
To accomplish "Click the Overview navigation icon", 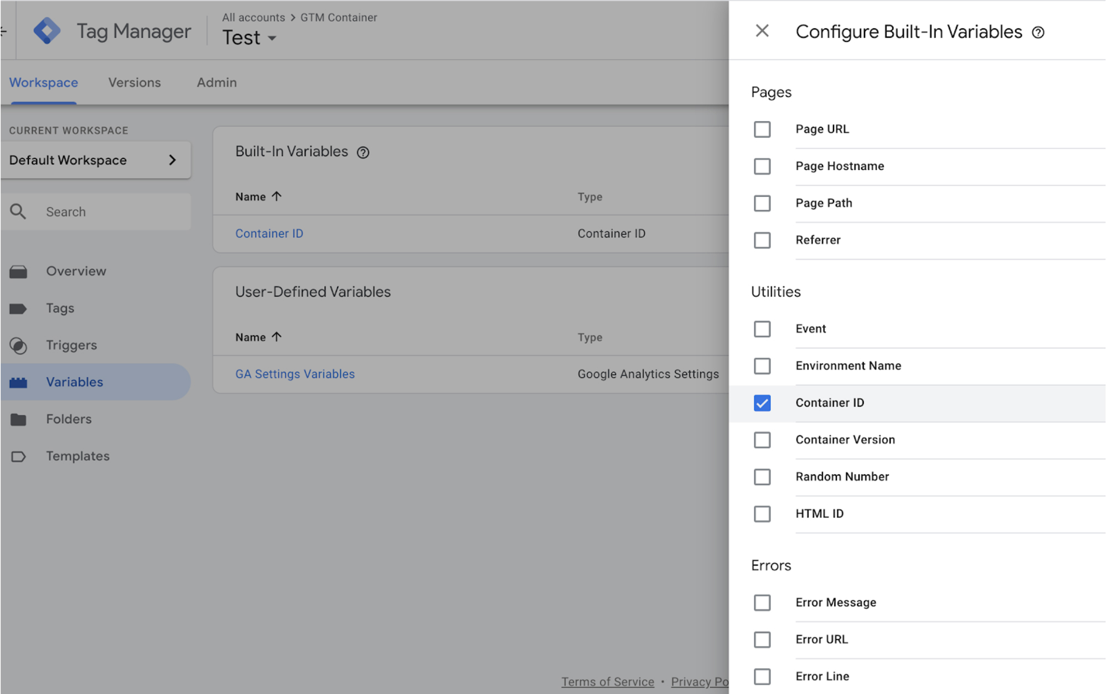I will point(20,270).
